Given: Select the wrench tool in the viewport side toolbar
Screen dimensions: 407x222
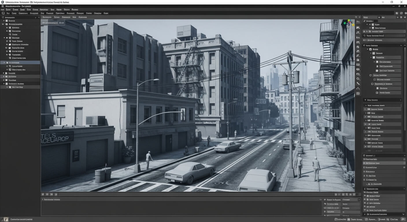Looking at the screenshot, I should (358, 84).
